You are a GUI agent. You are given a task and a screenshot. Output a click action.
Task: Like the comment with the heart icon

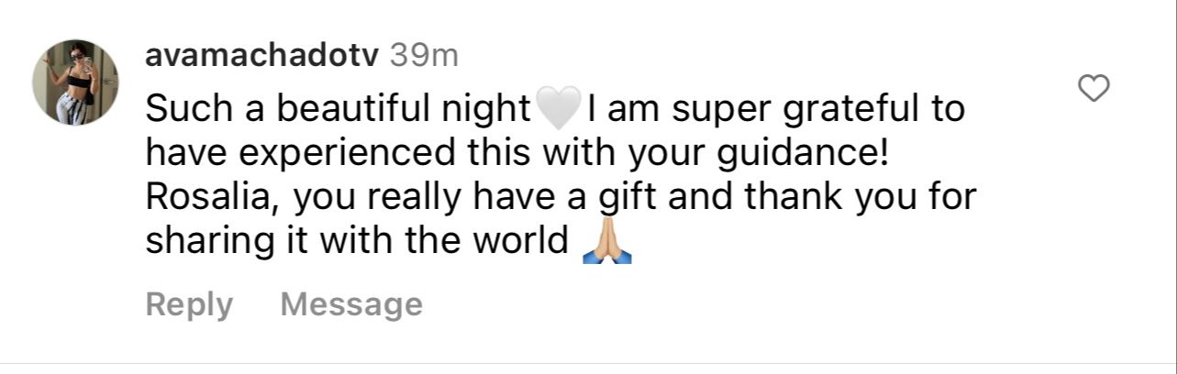click(x=1093, y=89)
